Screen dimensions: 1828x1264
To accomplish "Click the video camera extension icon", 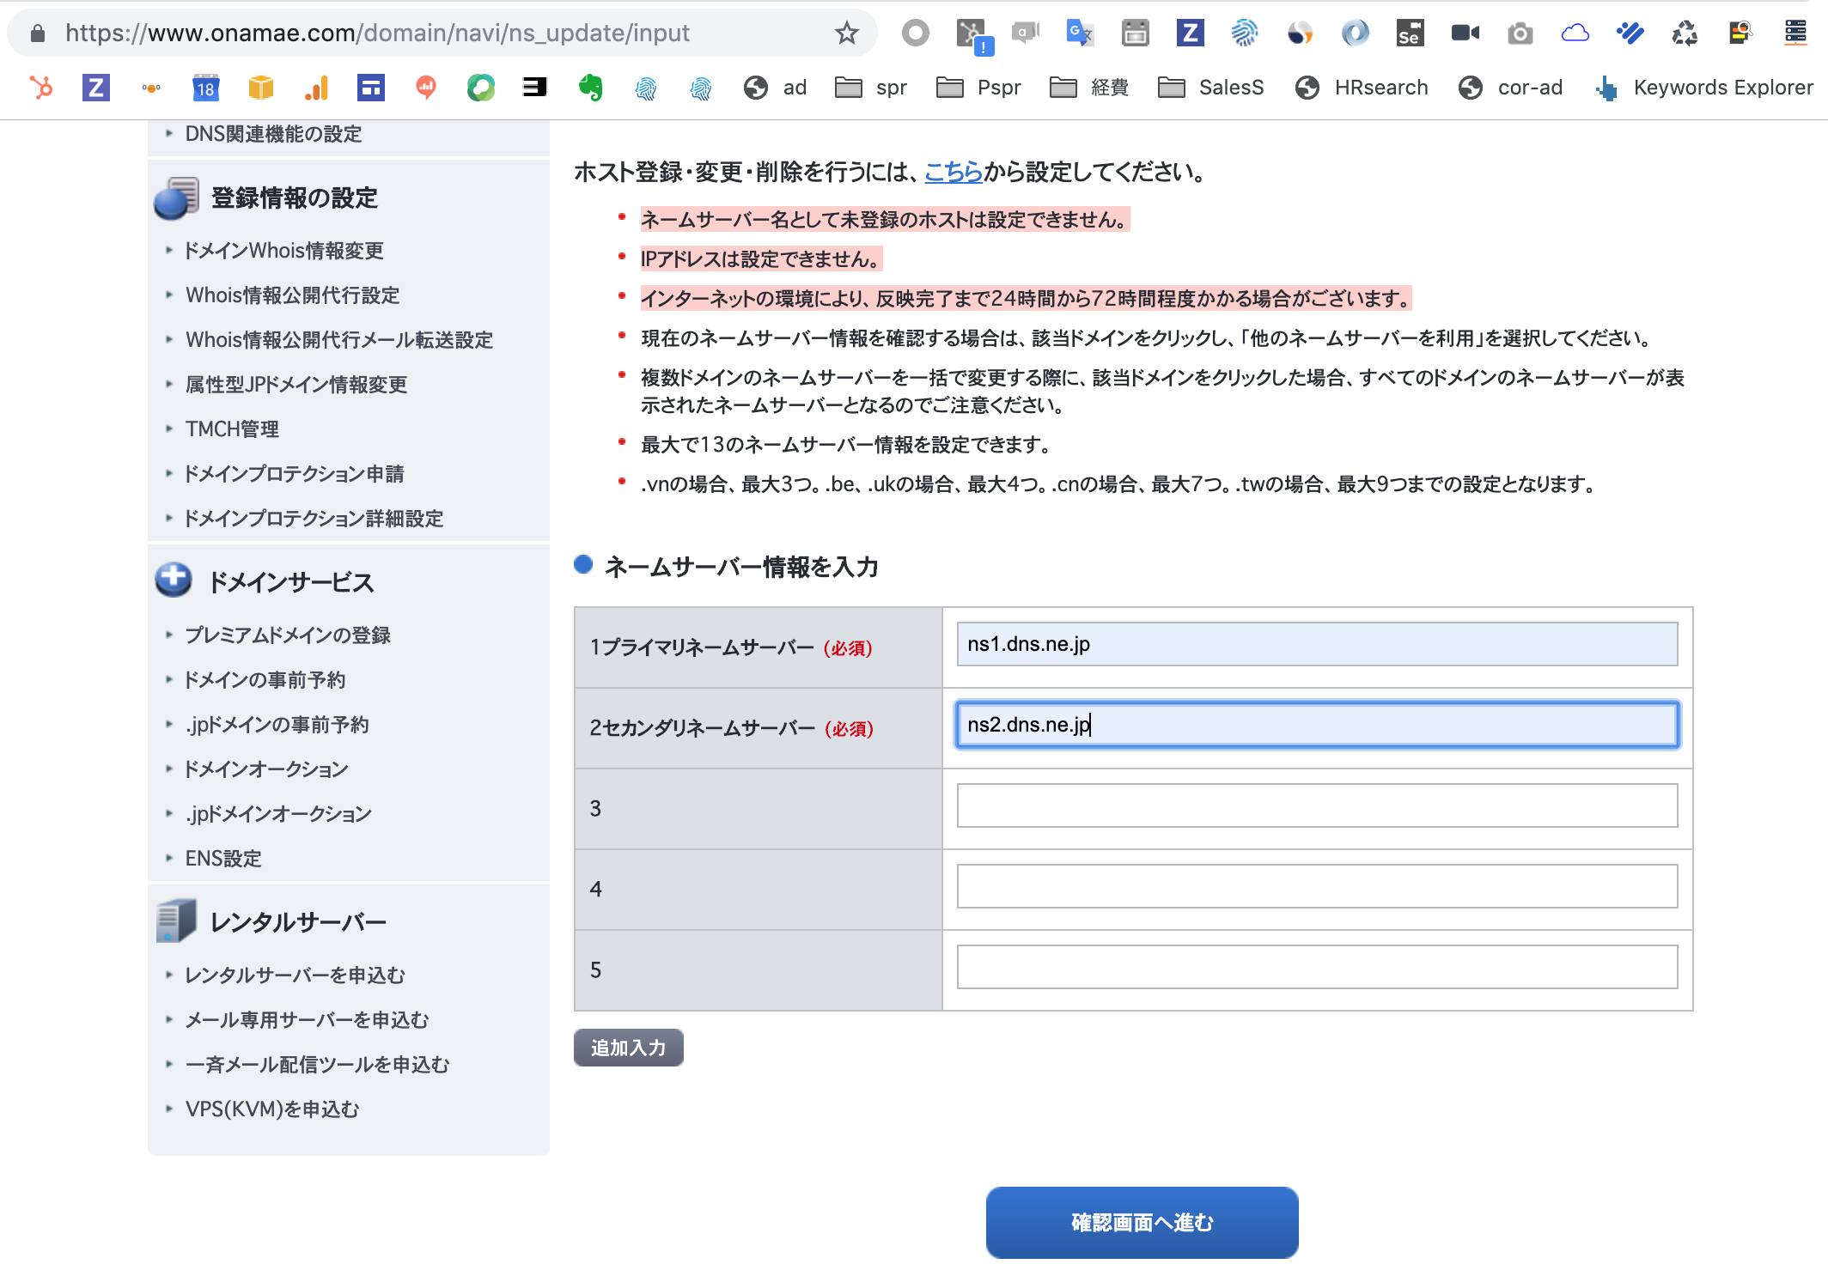I will pos(1465,33).
